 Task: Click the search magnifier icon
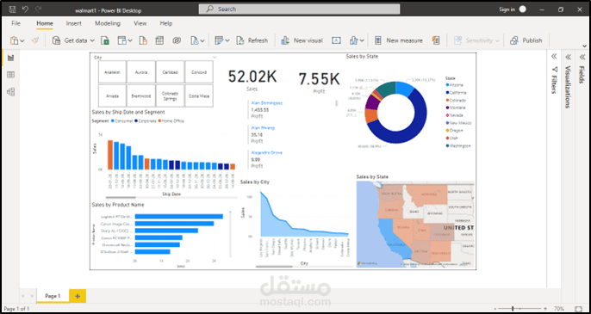[x=210, y=9]
